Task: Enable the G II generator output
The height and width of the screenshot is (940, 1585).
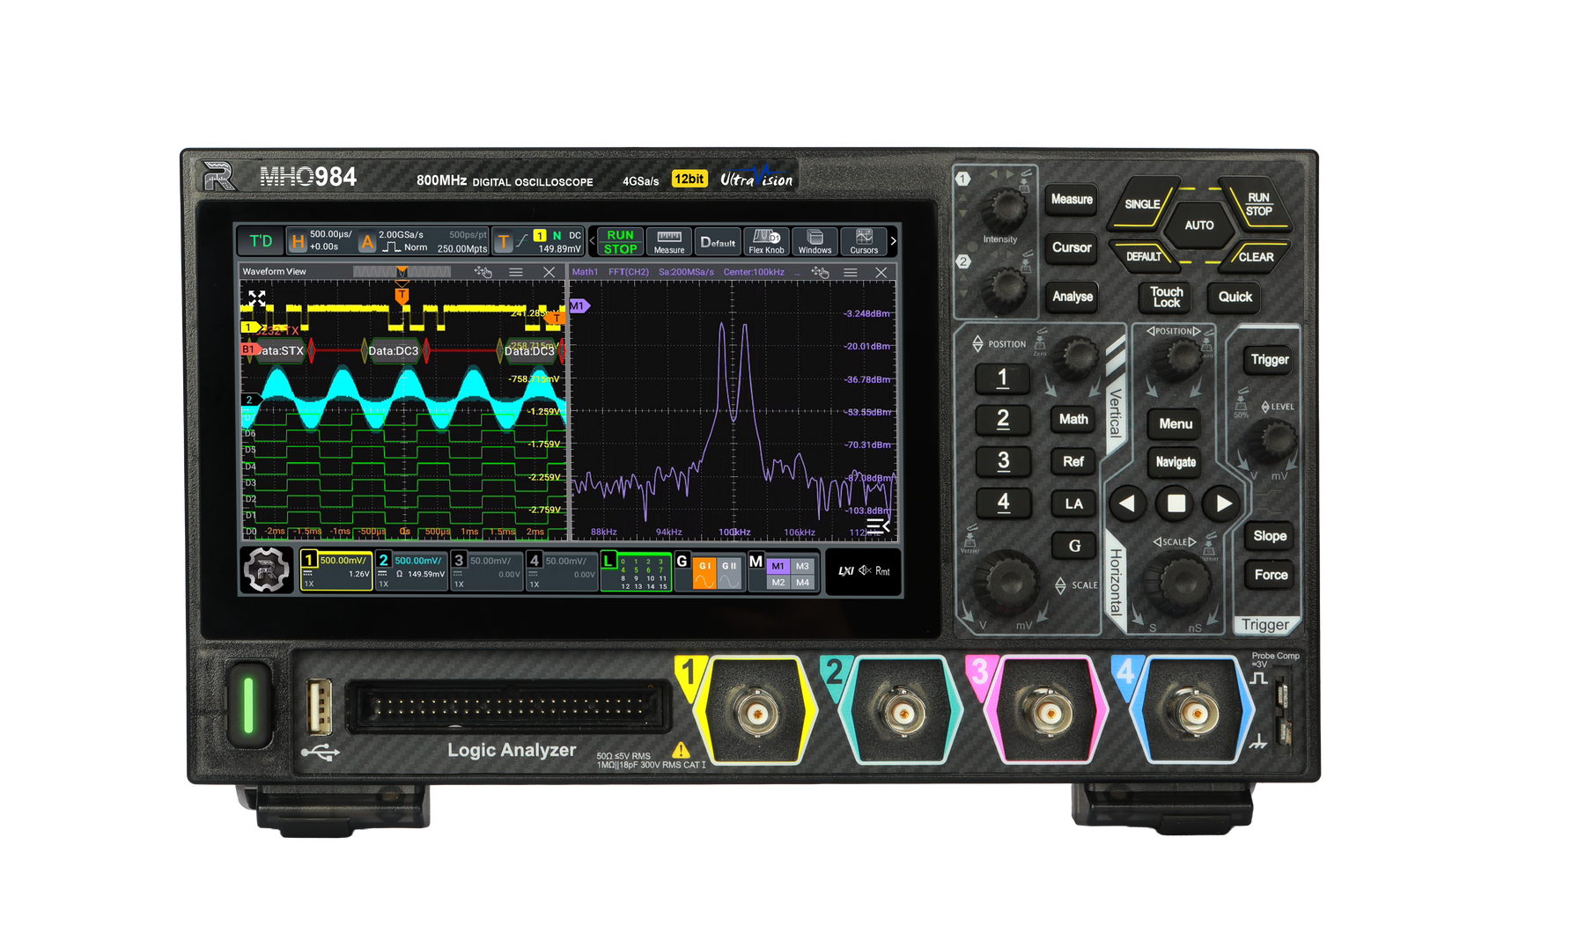Action: (729, 573)
